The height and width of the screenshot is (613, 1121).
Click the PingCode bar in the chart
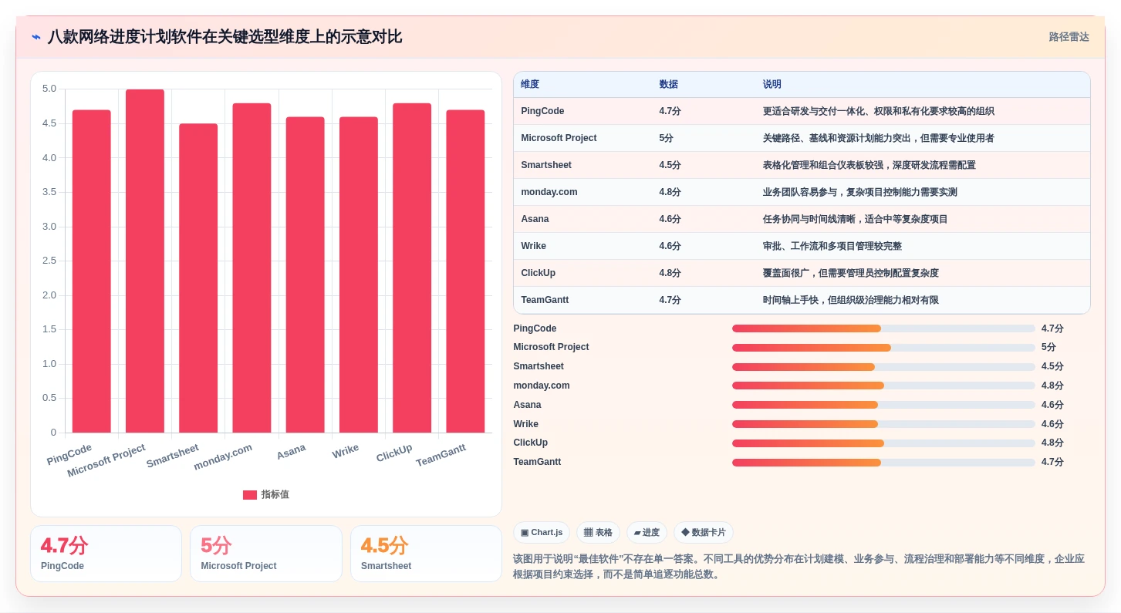92,271
